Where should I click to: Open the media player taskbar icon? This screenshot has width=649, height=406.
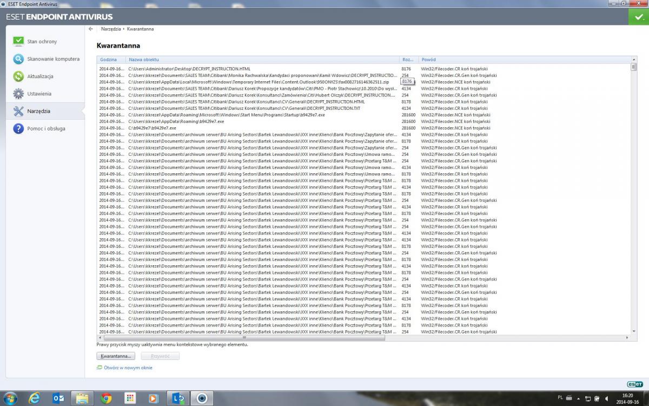click(x=154, y=398)
